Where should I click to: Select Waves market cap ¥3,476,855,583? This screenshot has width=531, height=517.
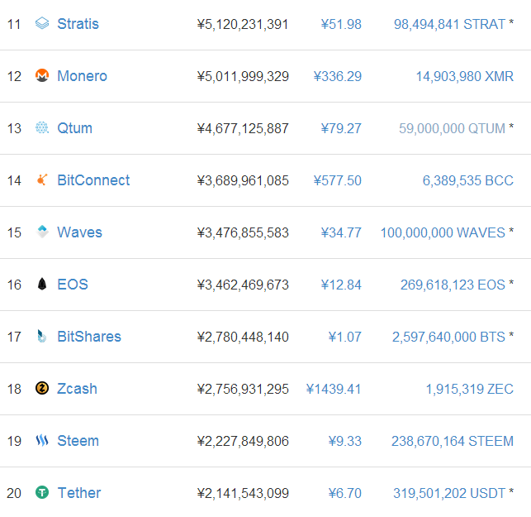click(x=243, y=232)
